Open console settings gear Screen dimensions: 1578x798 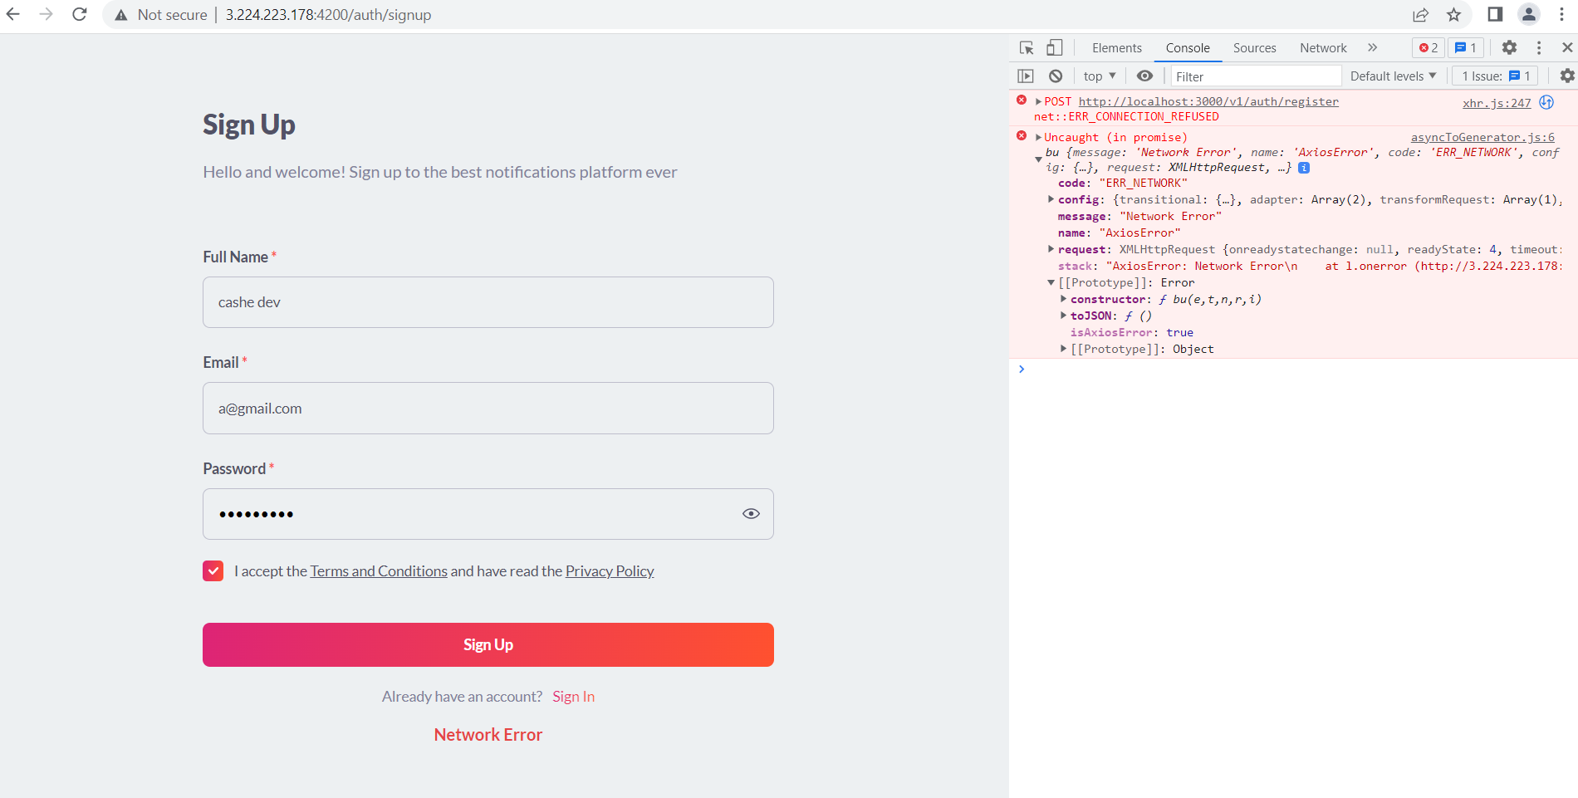pos(1567,76)
